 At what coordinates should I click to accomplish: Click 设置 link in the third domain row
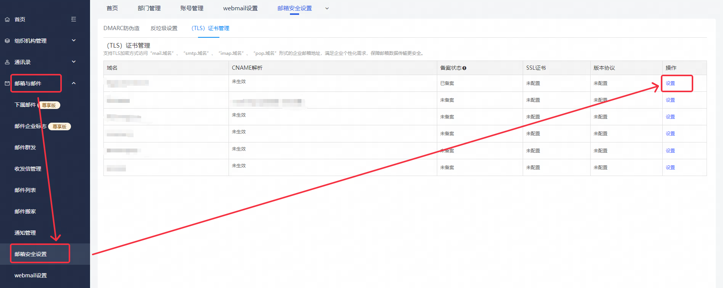tap(670, 117)
